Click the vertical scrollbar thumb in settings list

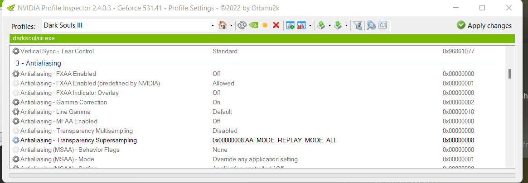pos(510,74)
